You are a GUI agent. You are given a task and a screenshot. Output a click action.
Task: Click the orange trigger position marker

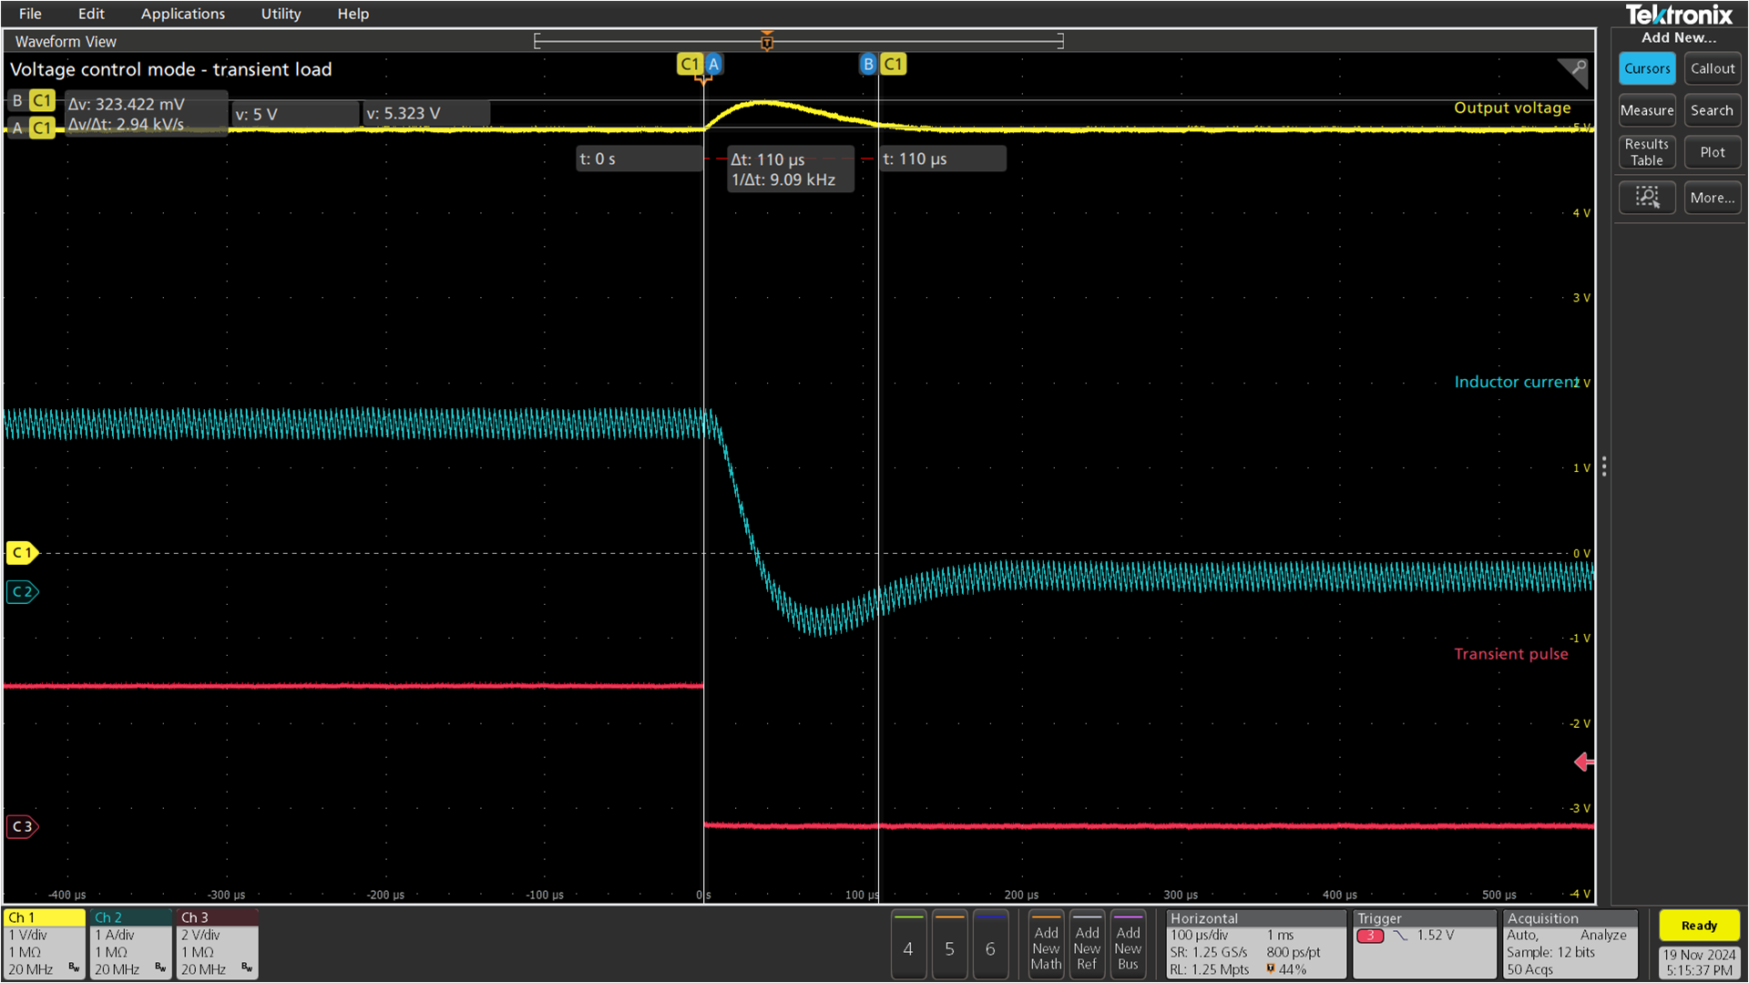coord(767,41)
